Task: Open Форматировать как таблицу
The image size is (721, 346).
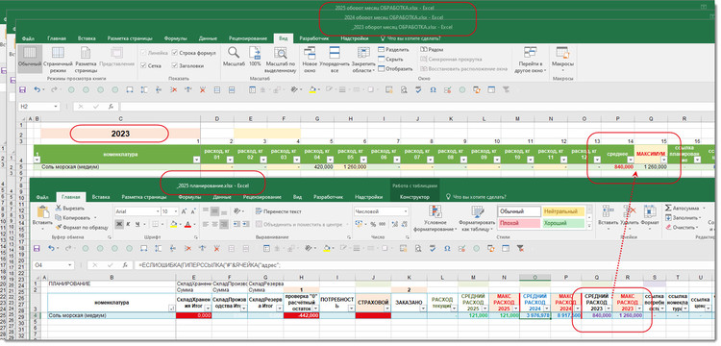Action: pyautogui.click(x=476, y=218)
